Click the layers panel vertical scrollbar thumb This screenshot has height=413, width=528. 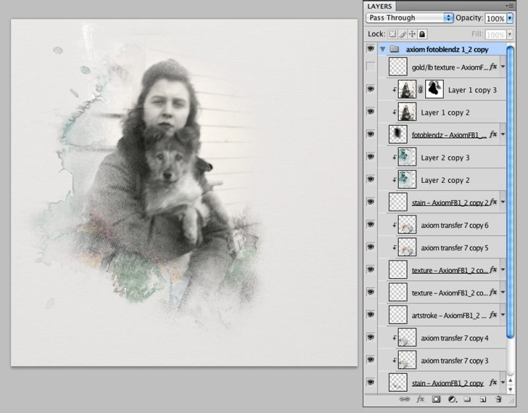click(510, 192)
